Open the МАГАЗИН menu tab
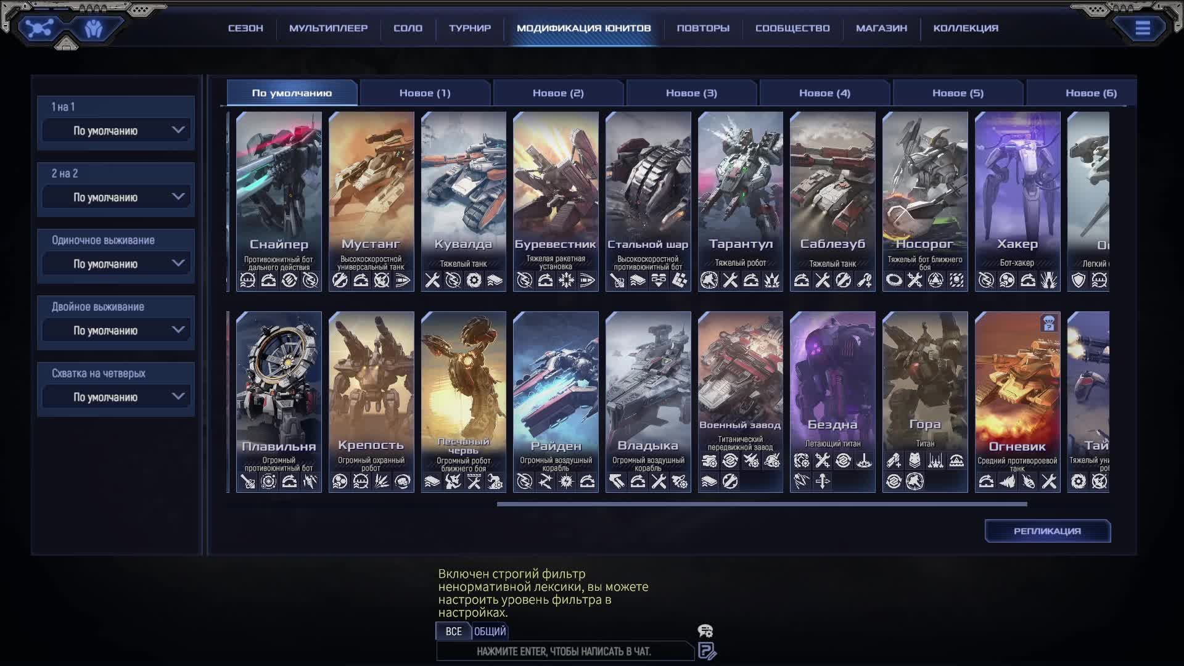This screenshot has height=666, width=1184. coord(881,28)
